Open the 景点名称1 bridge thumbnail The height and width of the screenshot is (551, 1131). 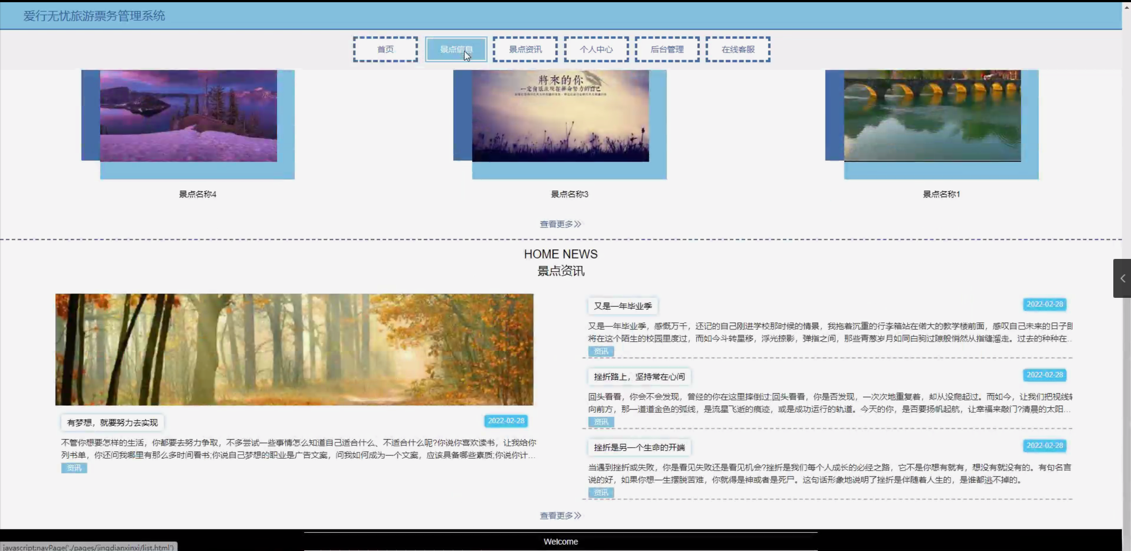(x=932, y=116)
